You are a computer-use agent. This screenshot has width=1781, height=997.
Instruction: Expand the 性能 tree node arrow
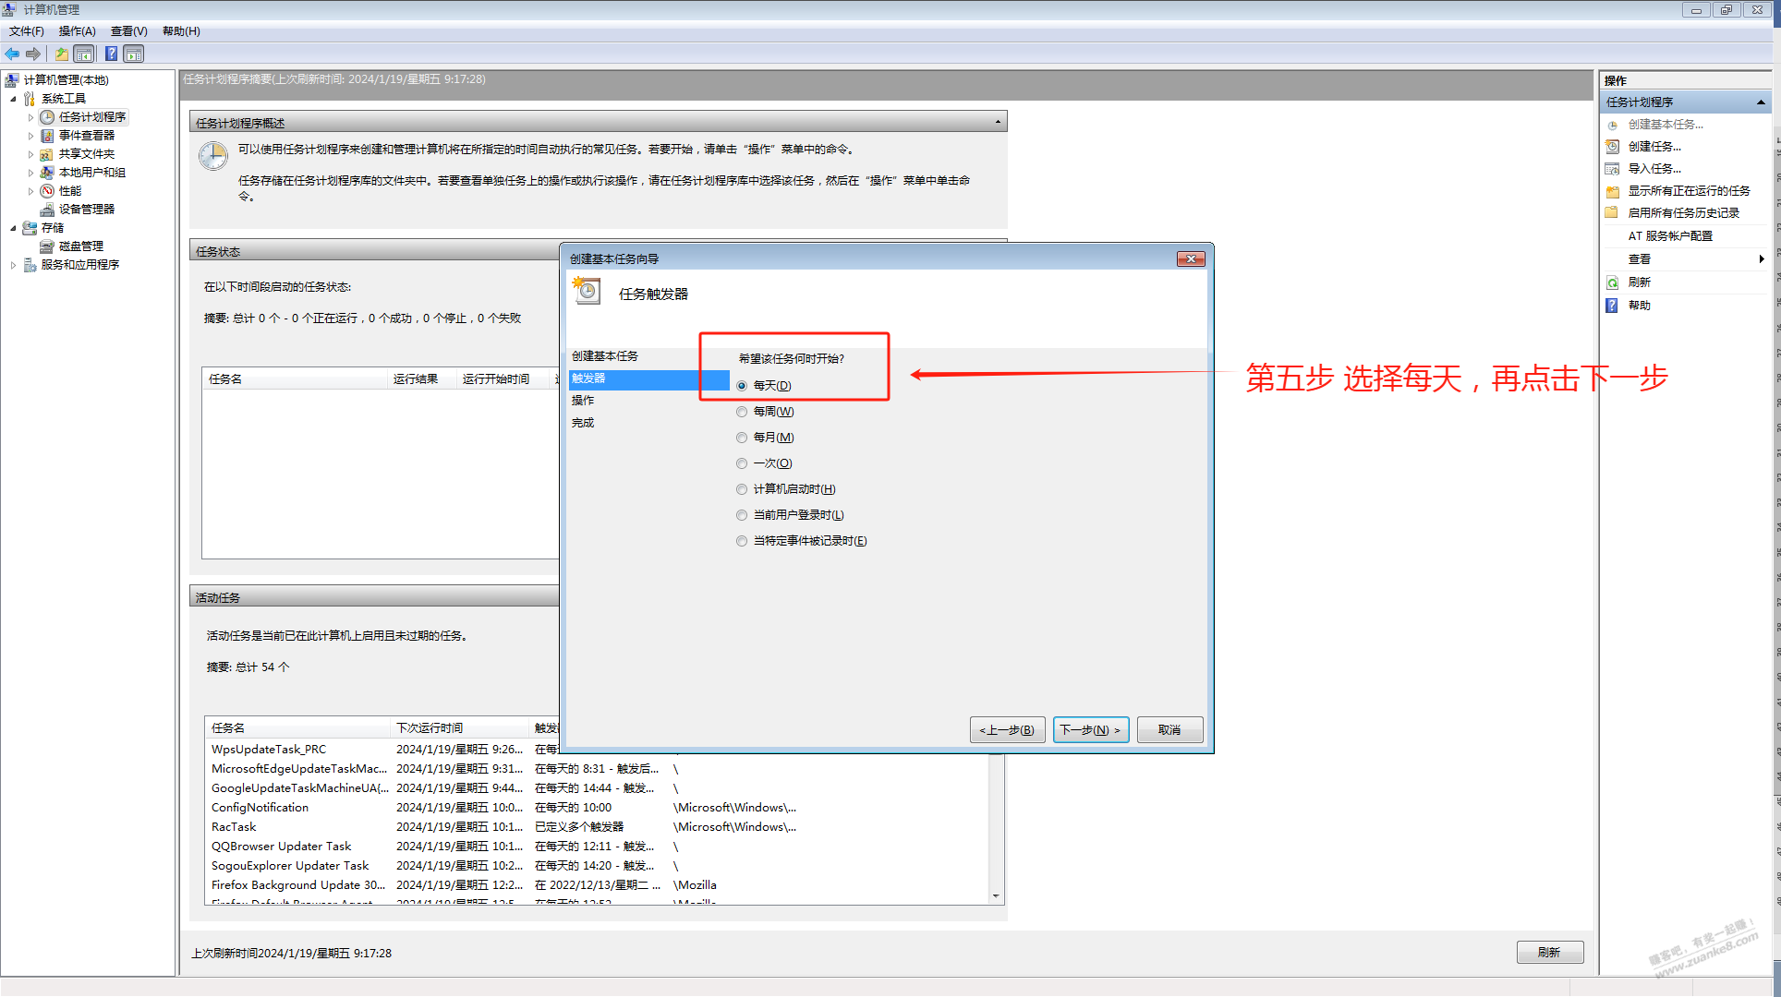click(x=30, y=191)
